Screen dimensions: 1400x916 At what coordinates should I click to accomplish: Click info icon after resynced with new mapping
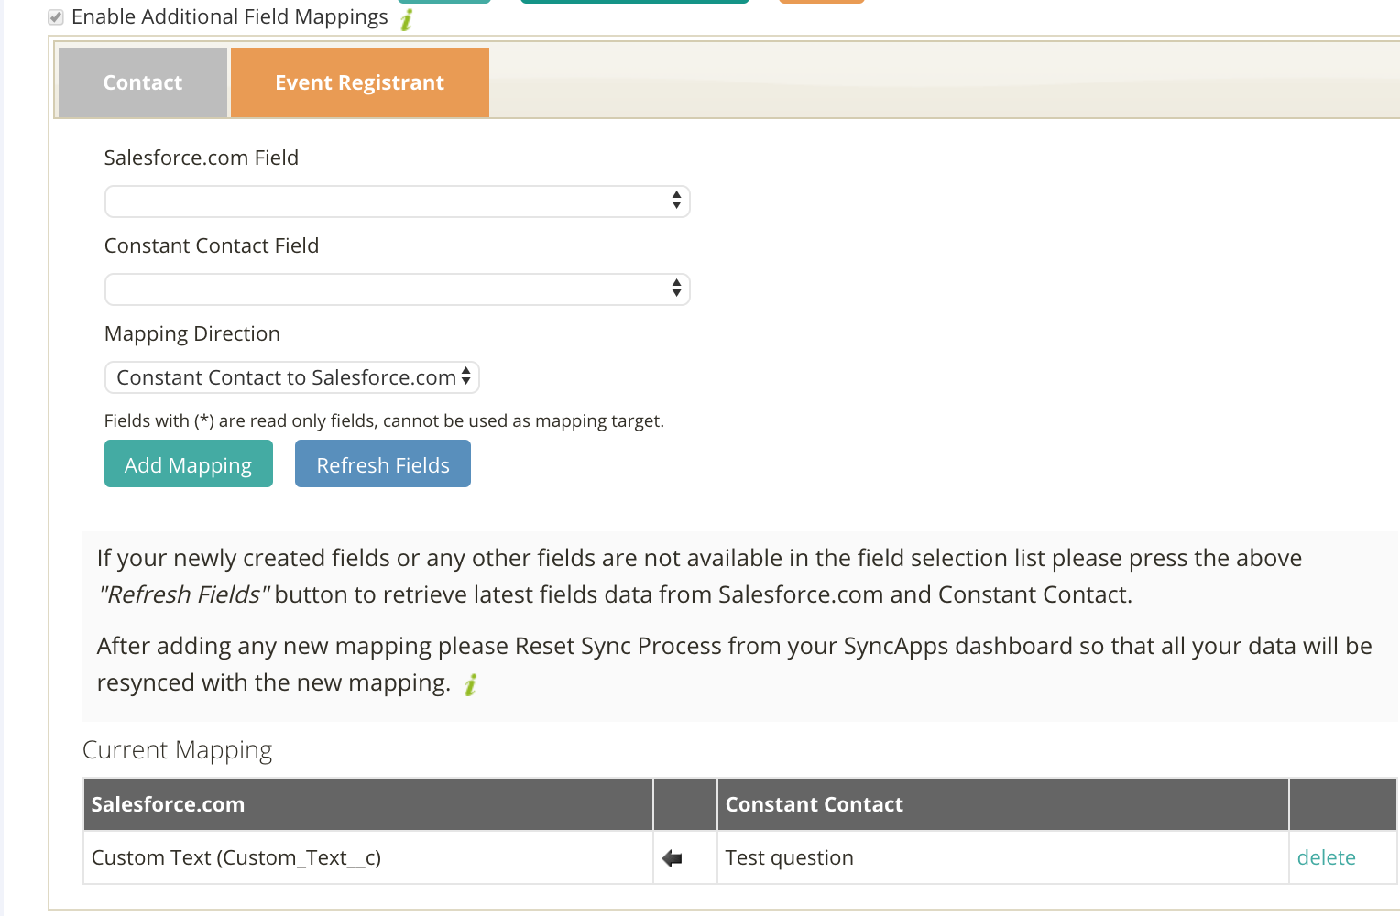point(470,684)
